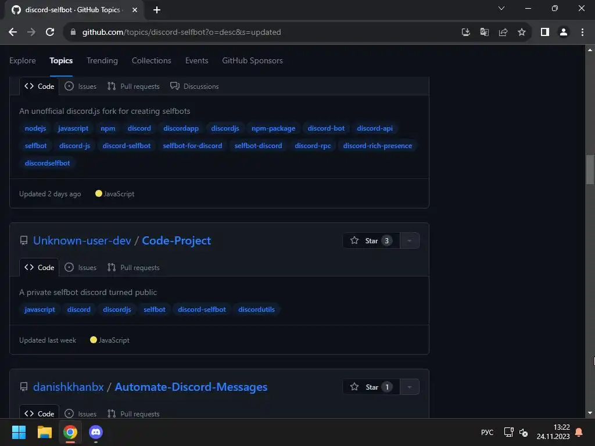Image resolution: width=595 pixels, height=446 pixels.
Task: Click the scrollbar down arrow
Action: click(590, 413)
